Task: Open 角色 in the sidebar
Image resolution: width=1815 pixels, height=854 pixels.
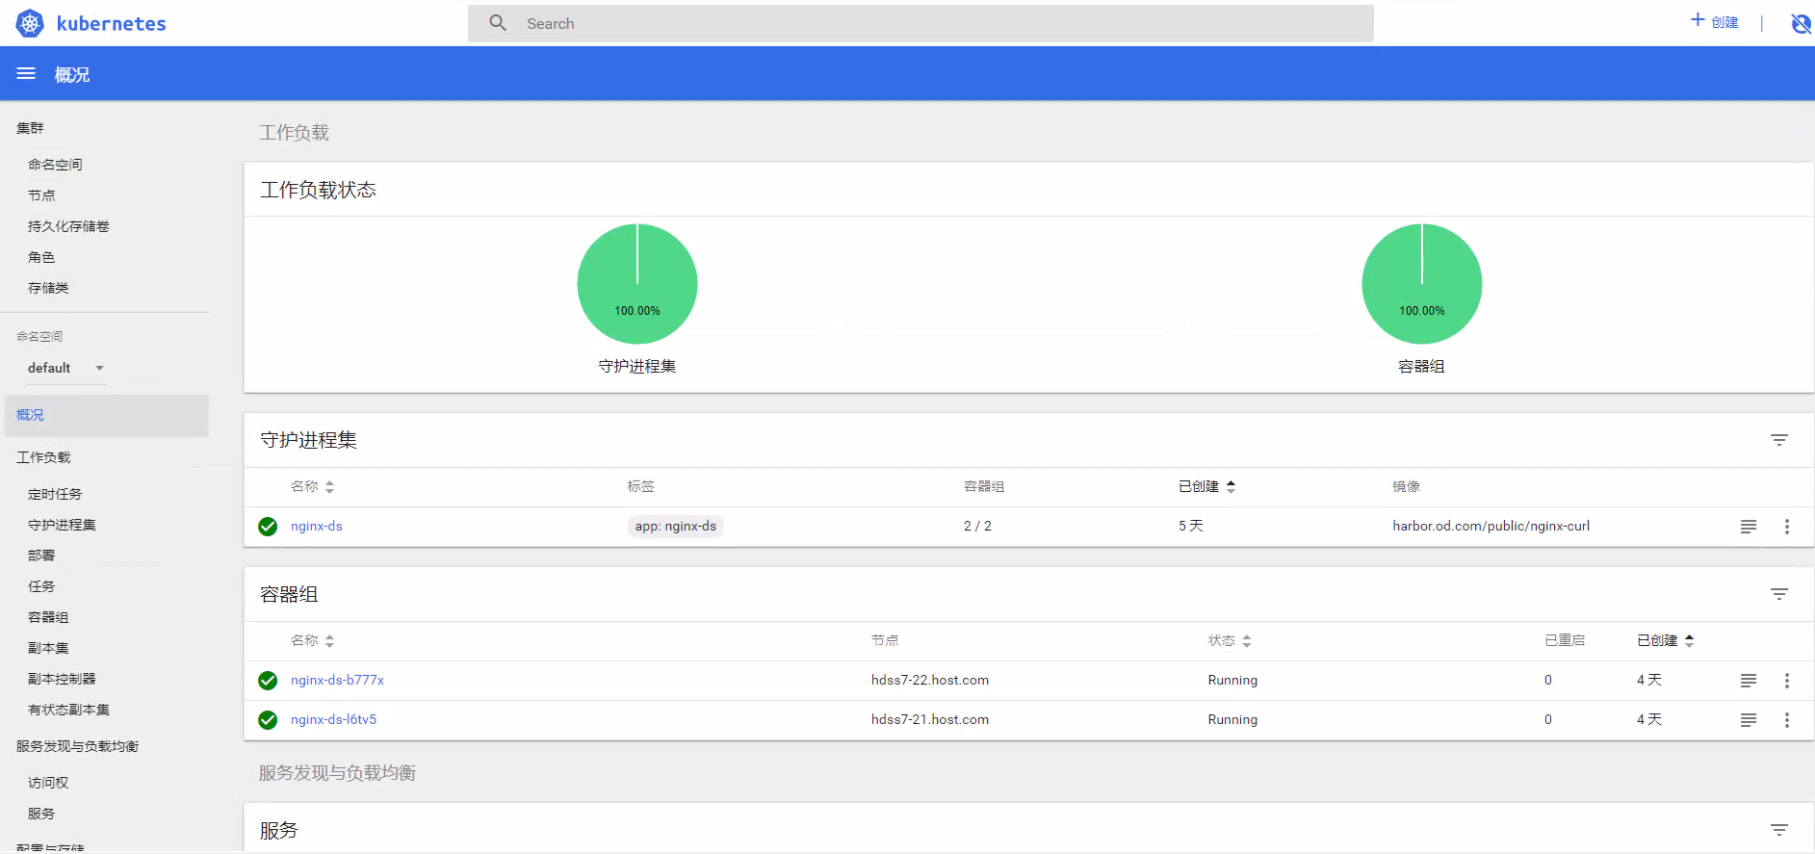Action: [41, 257]
